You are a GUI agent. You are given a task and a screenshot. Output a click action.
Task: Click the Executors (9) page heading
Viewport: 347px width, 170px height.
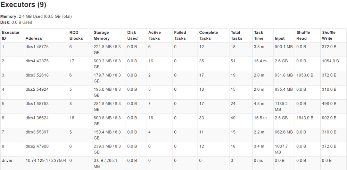coord(23,5)
